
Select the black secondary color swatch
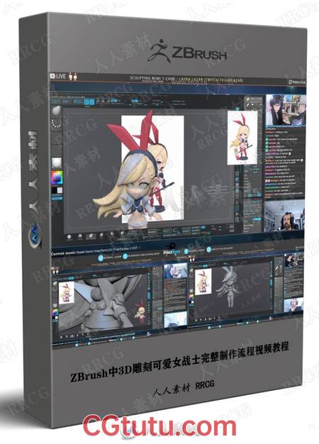pyautogui.click(x=54, y=191)
